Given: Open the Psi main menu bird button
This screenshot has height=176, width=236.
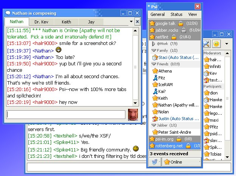Looking at the screenshot, I should tap(155, 162).
